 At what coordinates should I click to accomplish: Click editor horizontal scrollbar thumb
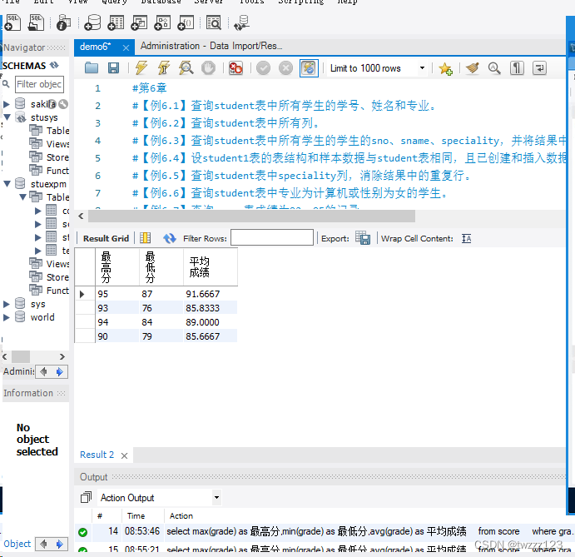click(251, 216)
